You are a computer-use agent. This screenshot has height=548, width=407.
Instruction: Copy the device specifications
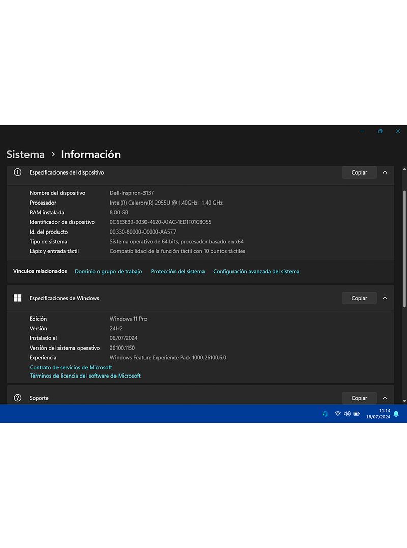[x=359, y=172]
